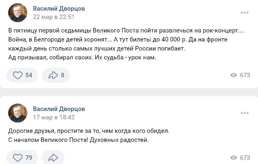Click post text about Великого Поста greeting

(x=89, y=135)
